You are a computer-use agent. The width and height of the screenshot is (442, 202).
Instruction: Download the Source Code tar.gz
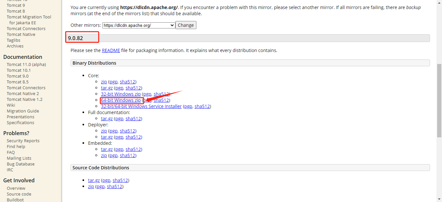click(x=94, y=180)
